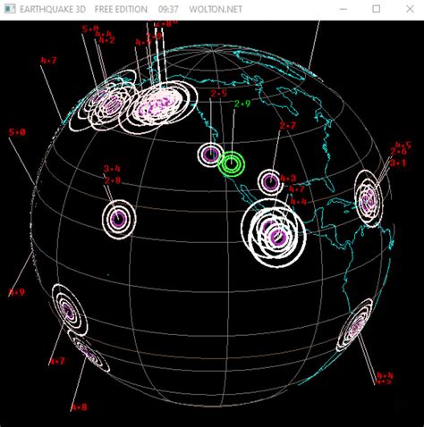The height and width of the screenshot is (427, 424).
Task: Click the 3.4 magnitude label
Action: 112,169
